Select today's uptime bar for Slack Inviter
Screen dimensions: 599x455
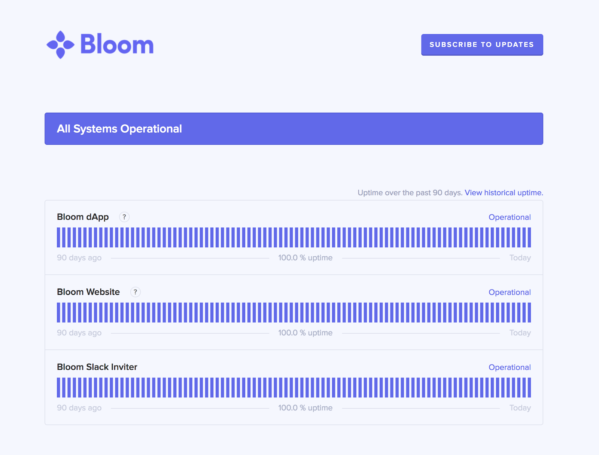tap(529, 387)
